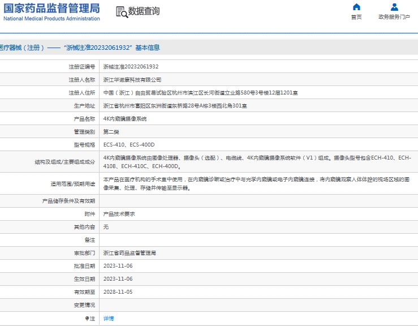Click the 第二类 management category value
The width and height of the screenshot is (418, 326).
pyautogui.click(x=111, y=132)
